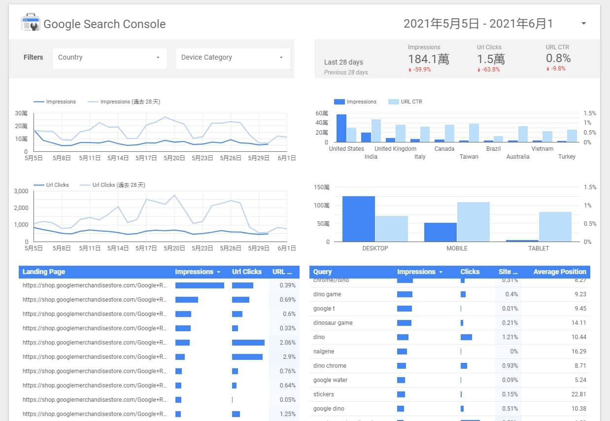
Task: Select the "google water" query row
Action: pos(449,380)
